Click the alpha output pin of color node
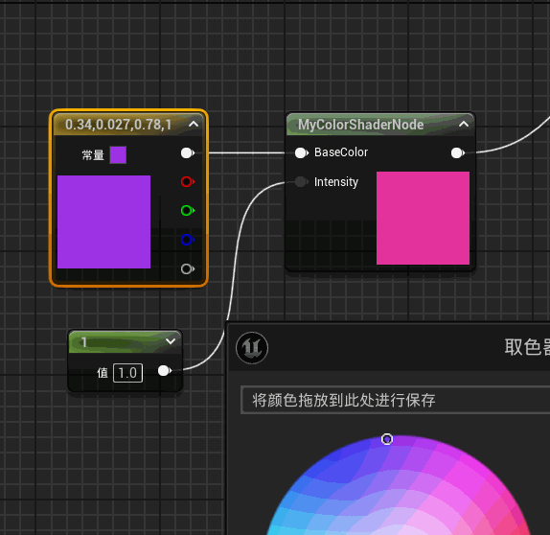This screenshot has height=535, width=550. [x=187, y=268]
